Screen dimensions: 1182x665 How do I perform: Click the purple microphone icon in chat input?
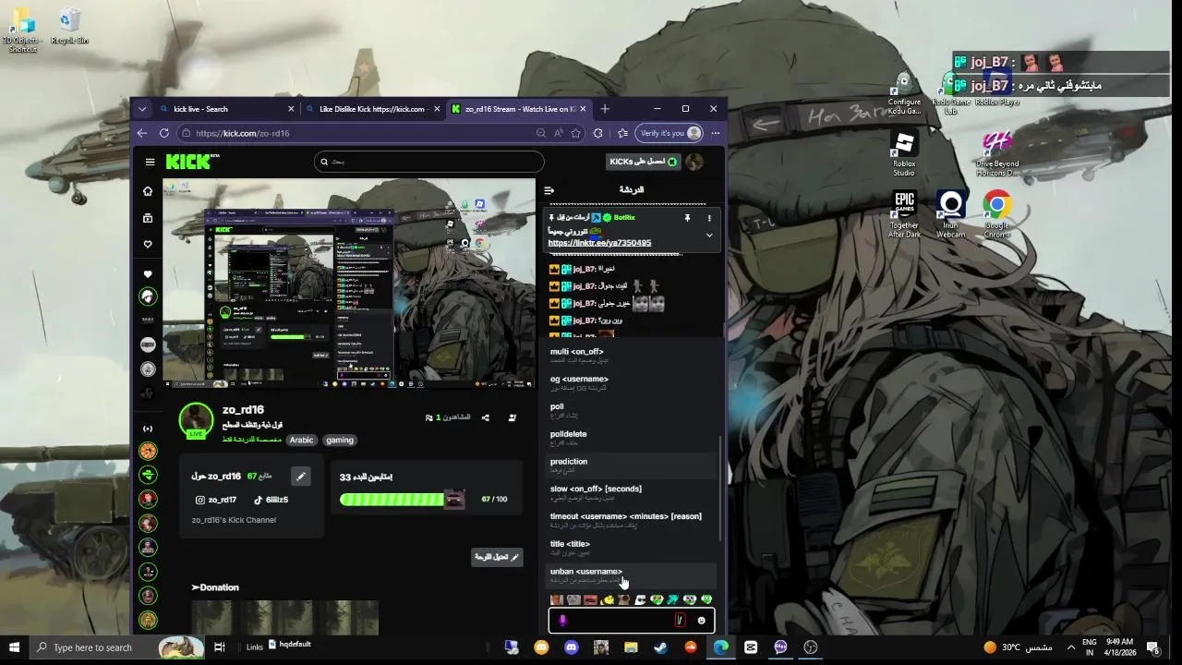click(563, 621)
